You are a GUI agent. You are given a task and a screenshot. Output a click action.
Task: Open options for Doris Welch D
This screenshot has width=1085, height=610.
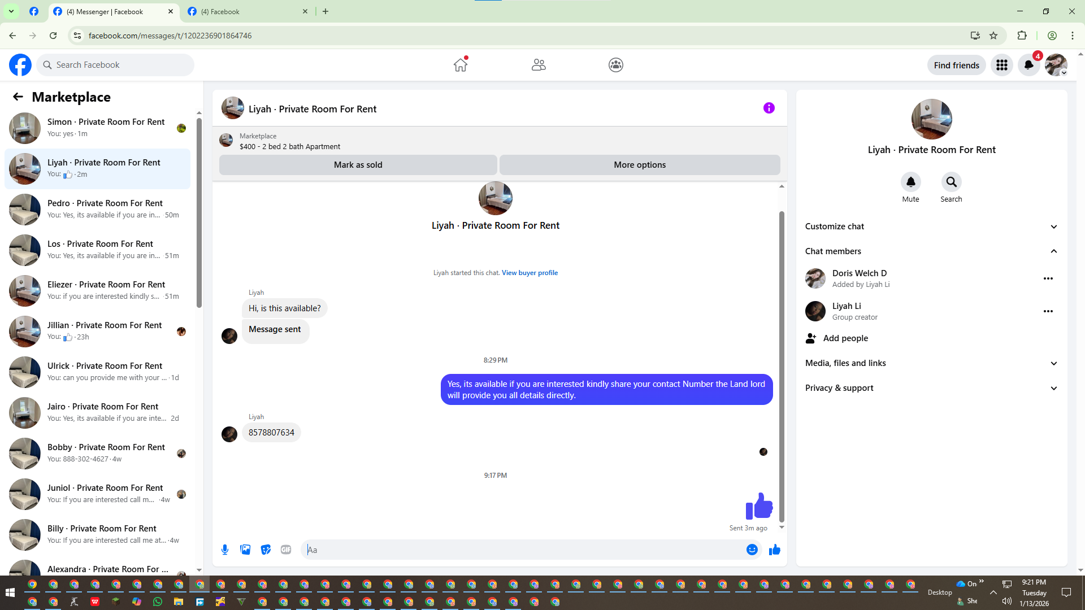1048,278
